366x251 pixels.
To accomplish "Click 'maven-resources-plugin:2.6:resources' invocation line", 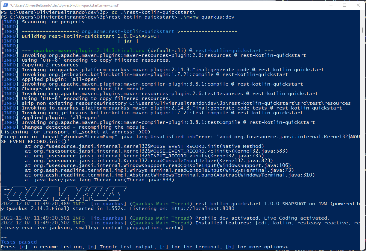I will point(164,55).
